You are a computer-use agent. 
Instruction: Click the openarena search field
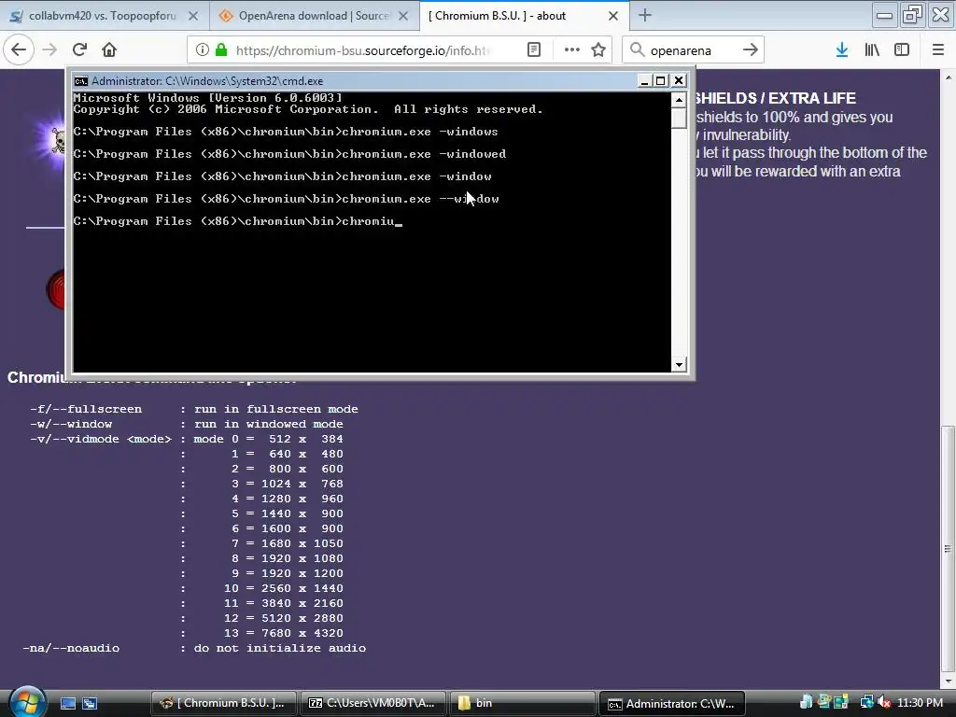(x=694, y=50)
